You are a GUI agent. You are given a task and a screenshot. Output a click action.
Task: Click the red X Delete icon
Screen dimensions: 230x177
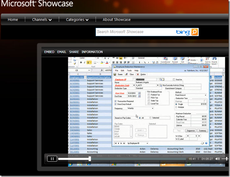click(x=138, y=74)
